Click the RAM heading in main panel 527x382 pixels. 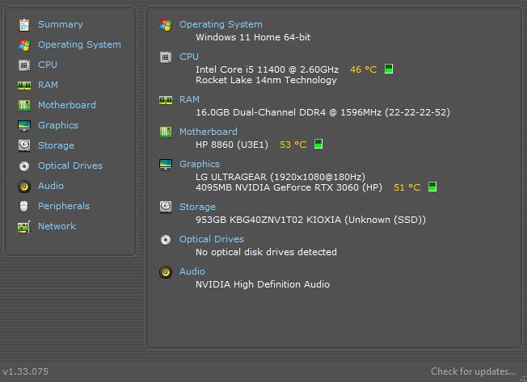(x=189, y=99)
